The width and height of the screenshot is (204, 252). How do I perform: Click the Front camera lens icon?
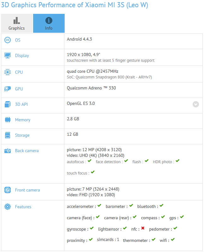click(8, 190)
